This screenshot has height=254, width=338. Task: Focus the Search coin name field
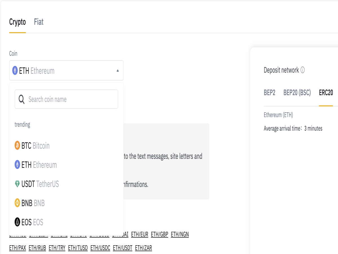click(x=66, y=99)
